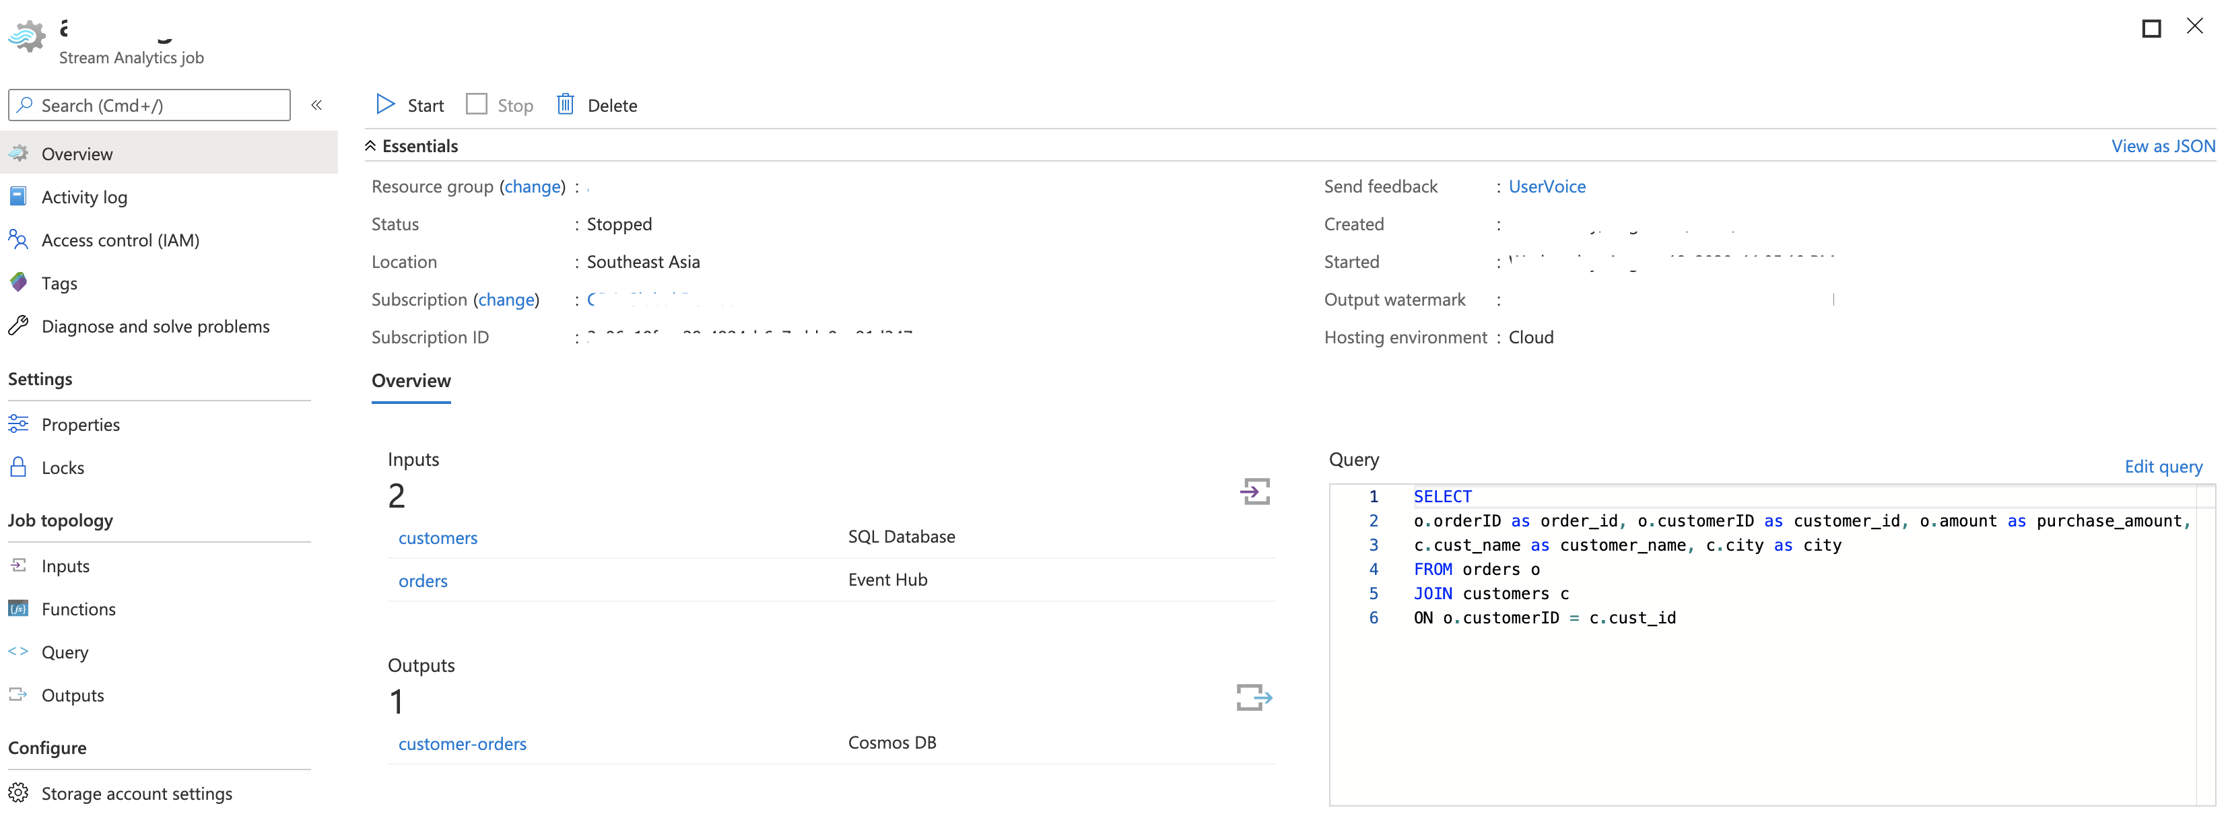Click the UserVoice feedback link
Image resolution: width=2230 pixels, height=820 pixels.
coord(1546,187)
